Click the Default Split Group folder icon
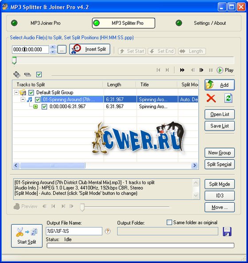Image resolution: width=248 pixels, height=263 pixels. (x=23, y=92)
